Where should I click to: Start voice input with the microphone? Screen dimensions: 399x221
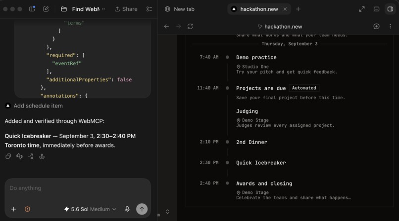[127, 209]
